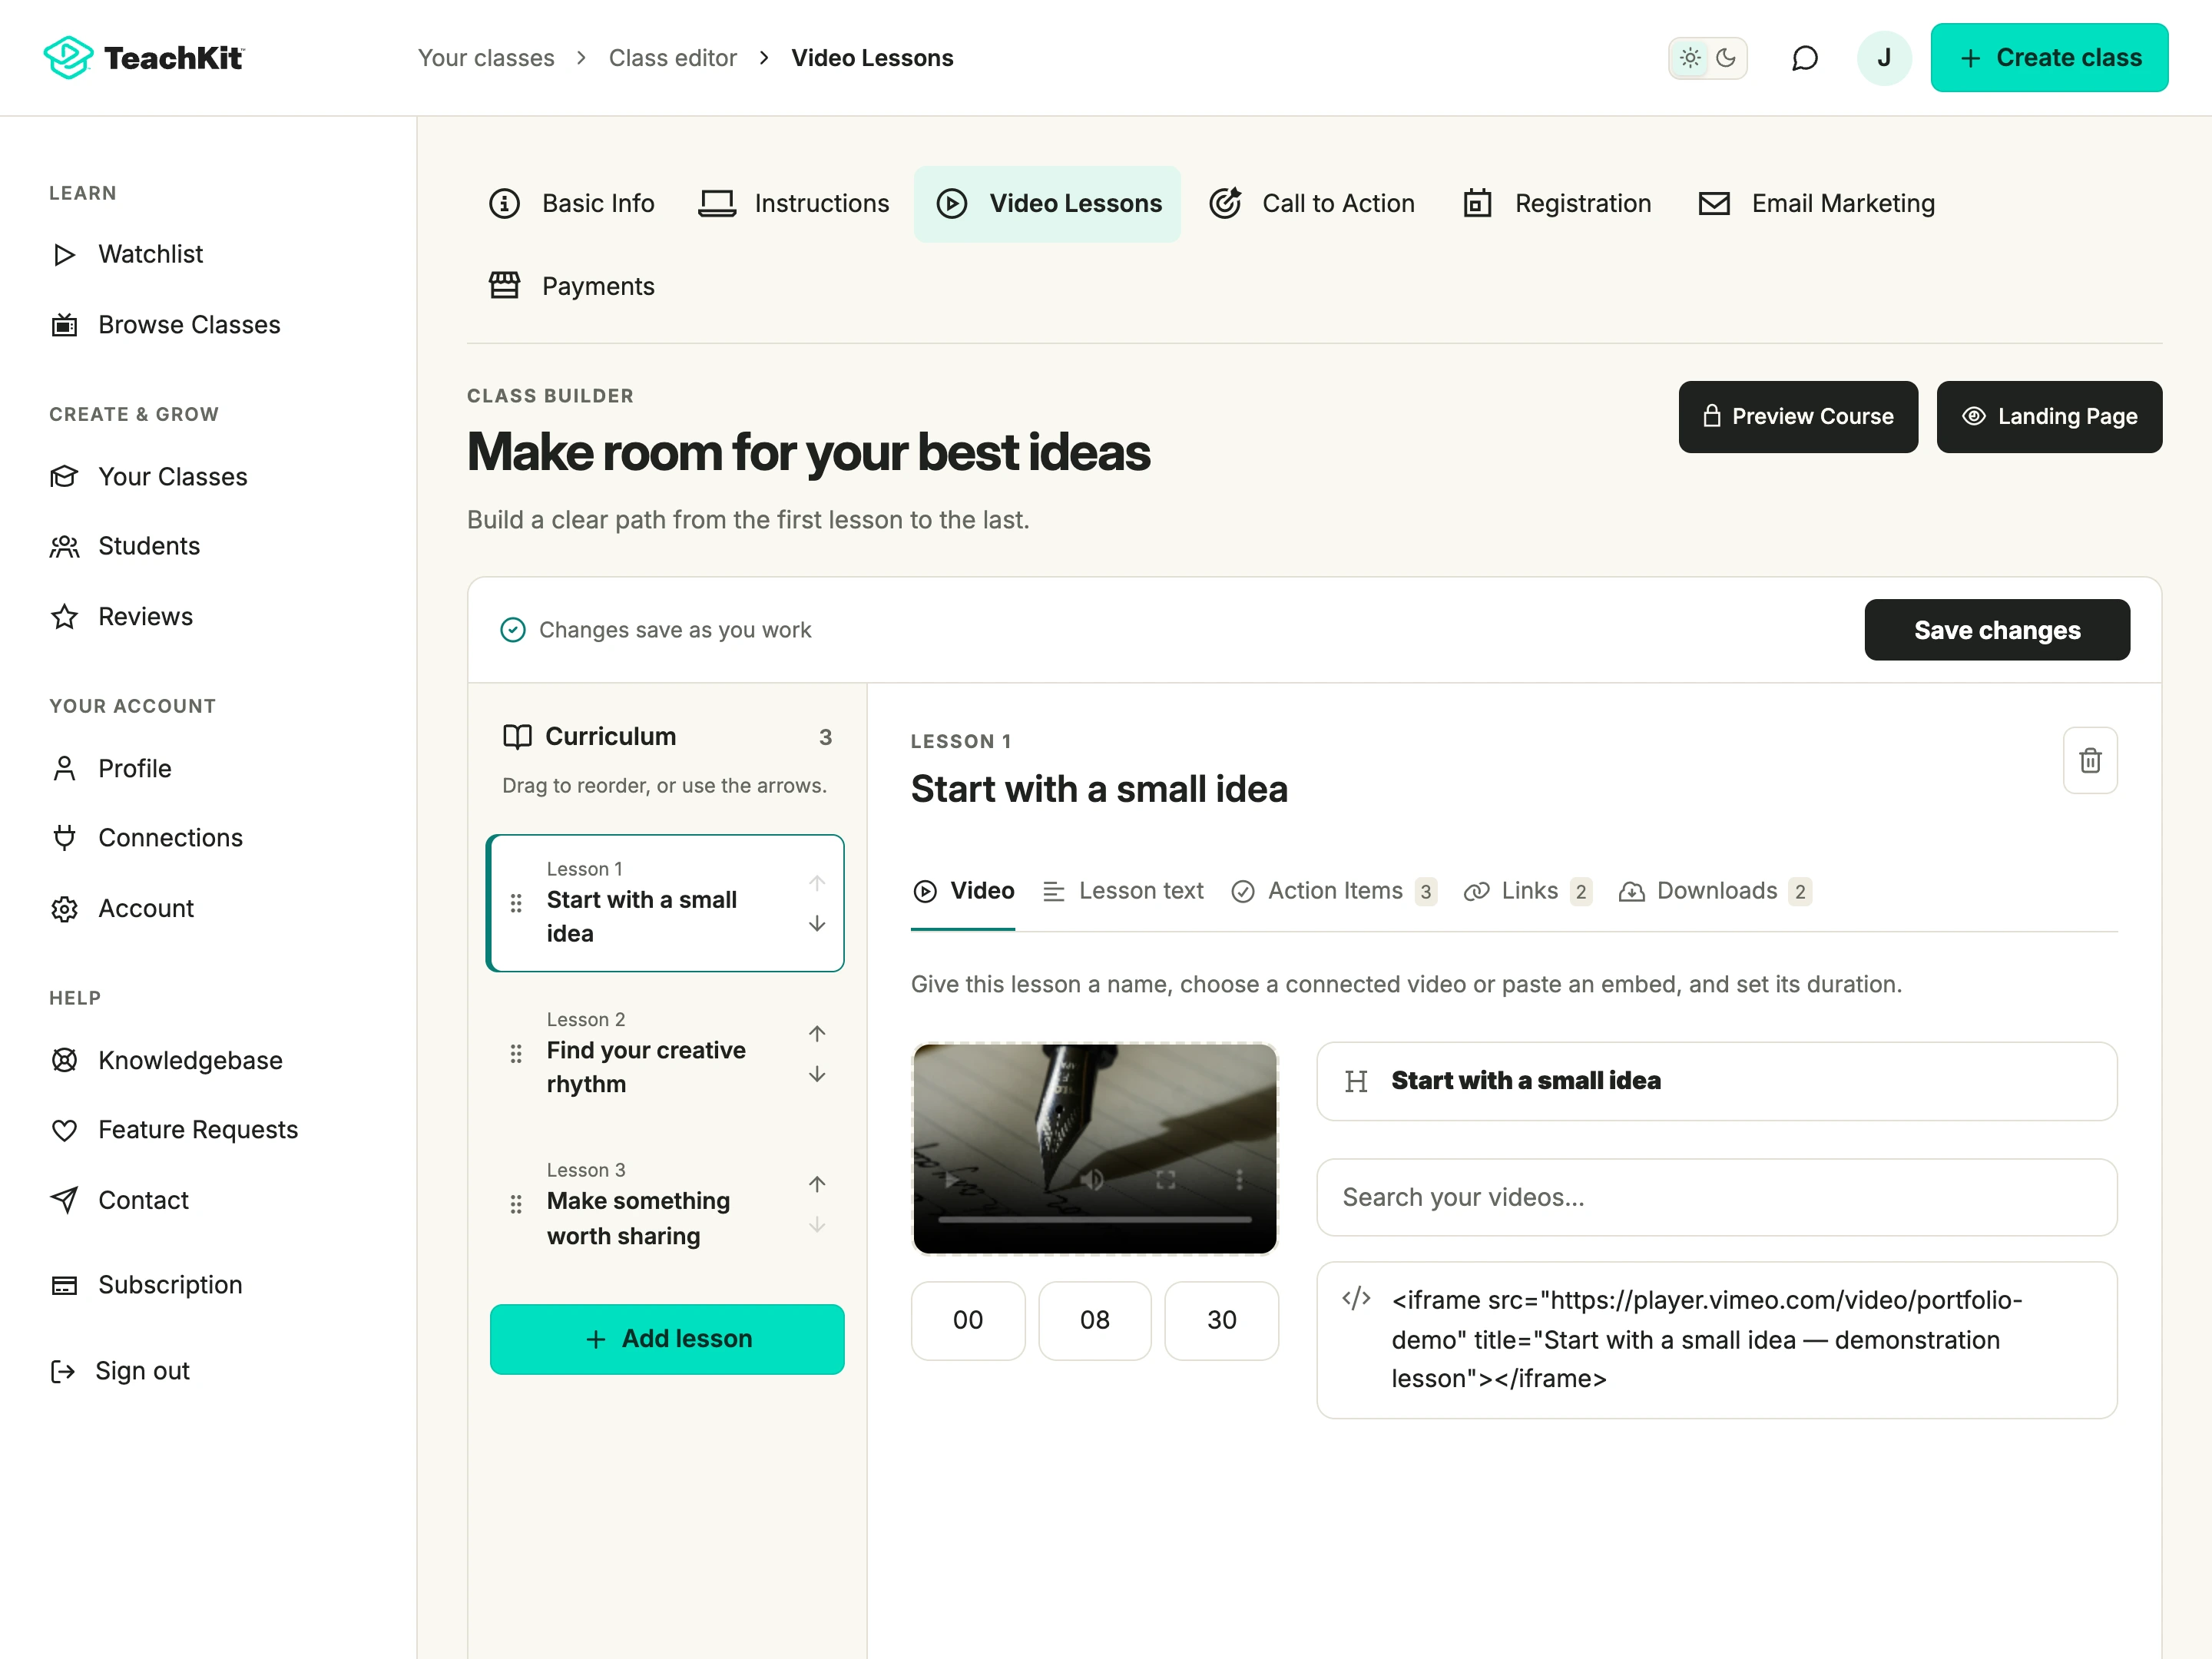The height and width of the screenshot is (1659, 2212).
Task: Open the Basic Info tab
Action: pyautogui.click(x=571, y=204)
